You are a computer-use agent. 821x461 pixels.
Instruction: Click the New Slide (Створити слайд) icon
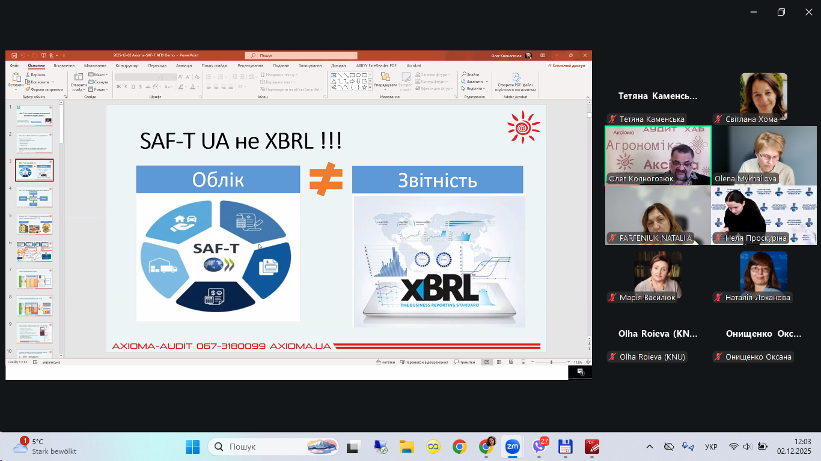tap(78, 77)
